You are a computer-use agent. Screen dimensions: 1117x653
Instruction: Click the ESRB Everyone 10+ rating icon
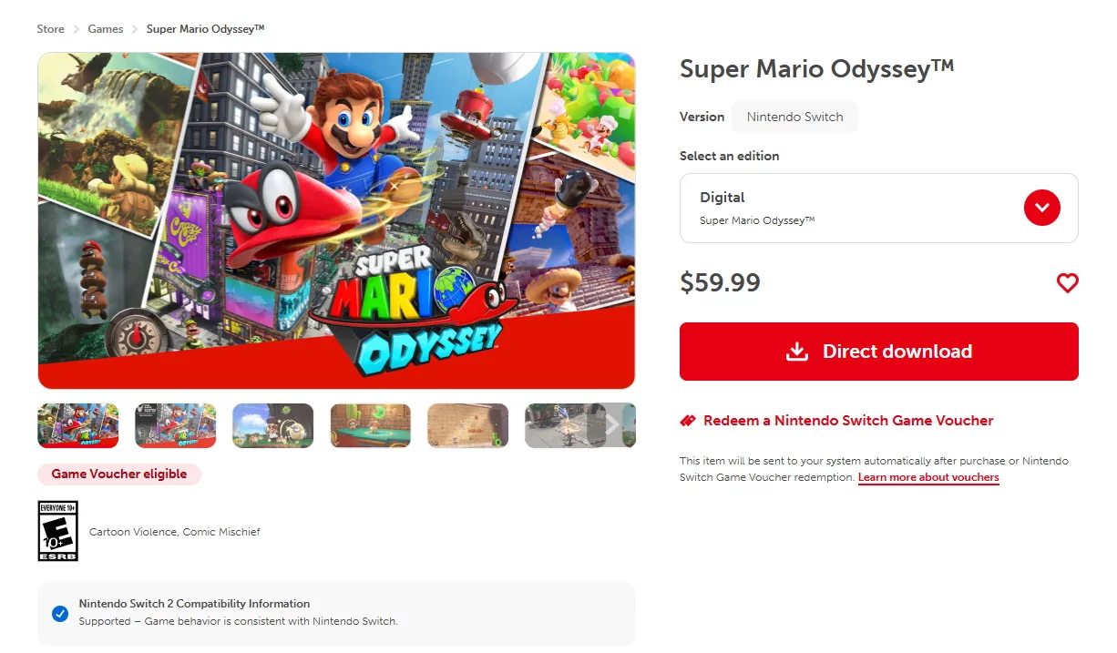(x=57, y=531)
